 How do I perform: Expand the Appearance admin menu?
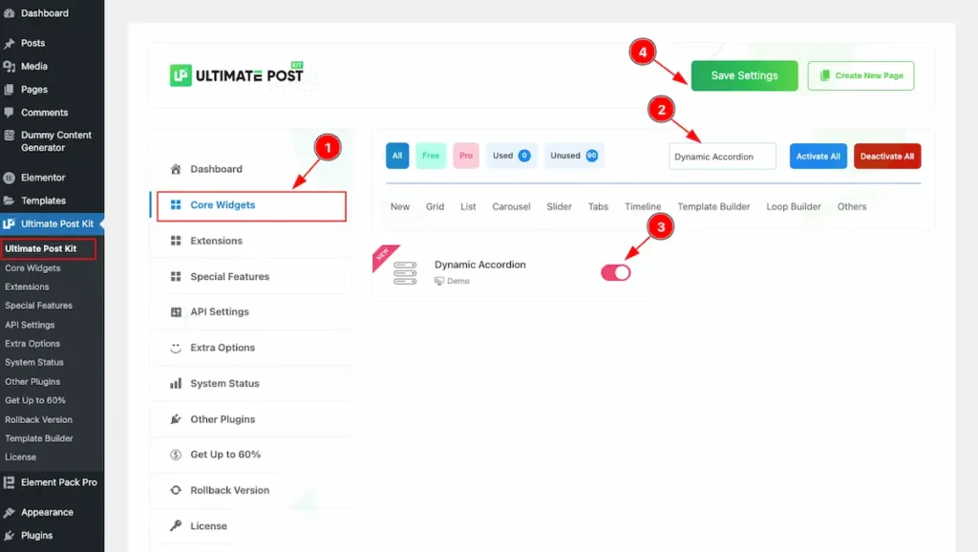(x=47, y=512)
